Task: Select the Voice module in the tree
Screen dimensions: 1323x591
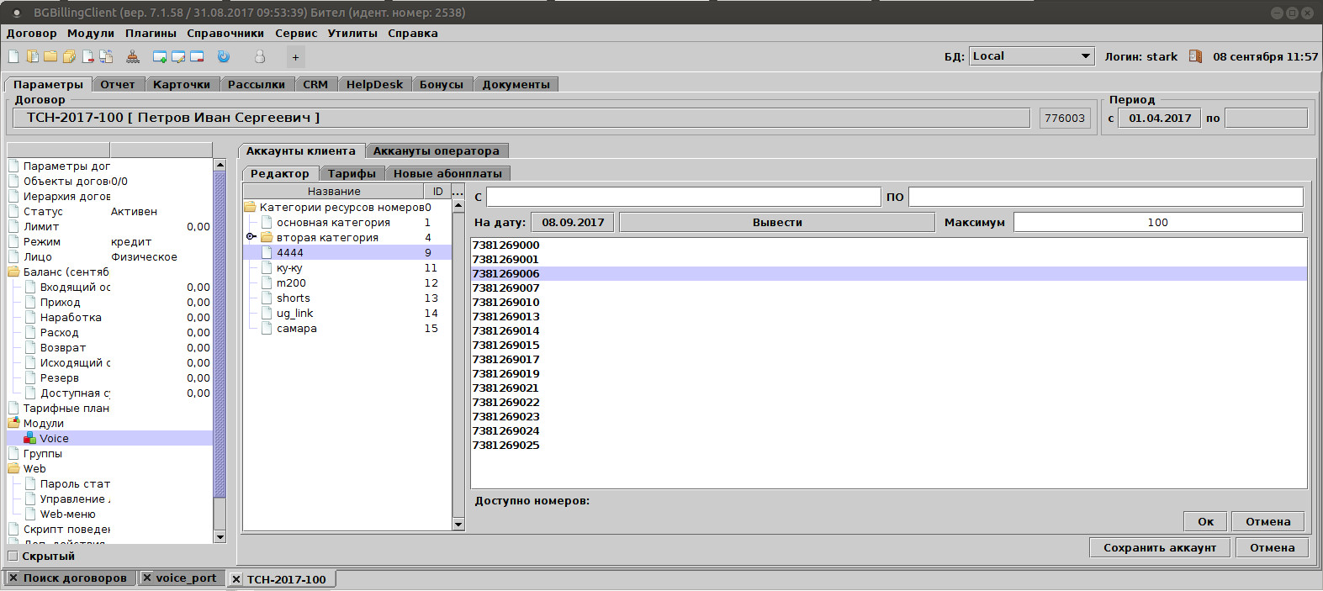Action: coord(54,438)
